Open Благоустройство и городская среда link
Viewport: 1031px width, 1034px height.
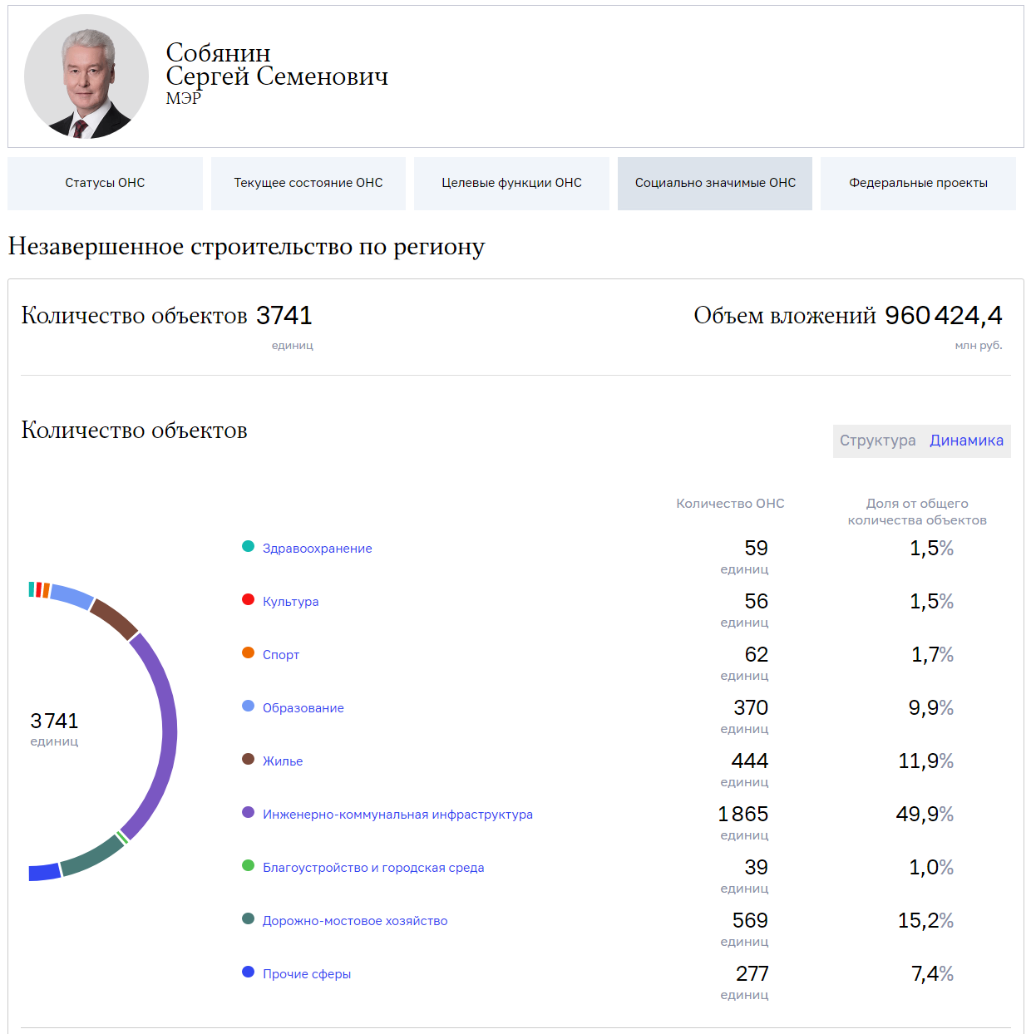pyautogui.click(x=372, y=868)
